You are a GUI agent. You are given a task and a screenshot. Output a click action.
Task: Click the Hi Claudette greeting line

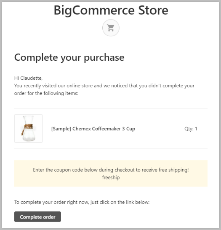click(28, 78)
